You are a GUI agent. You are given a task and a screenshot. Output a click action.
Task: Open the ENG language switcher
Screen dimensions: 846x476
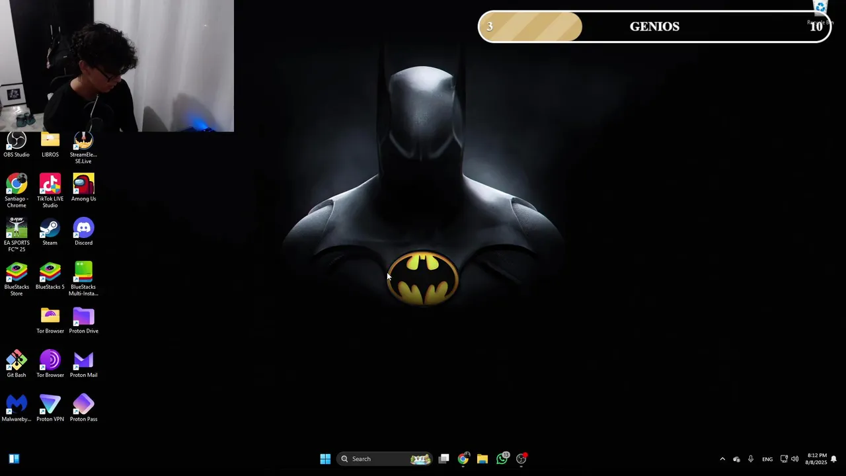(767, 459)
